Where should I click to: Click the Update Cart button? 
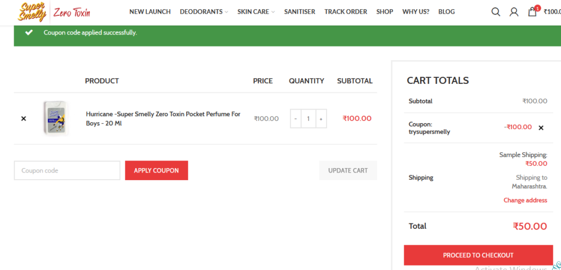[348, 170]
